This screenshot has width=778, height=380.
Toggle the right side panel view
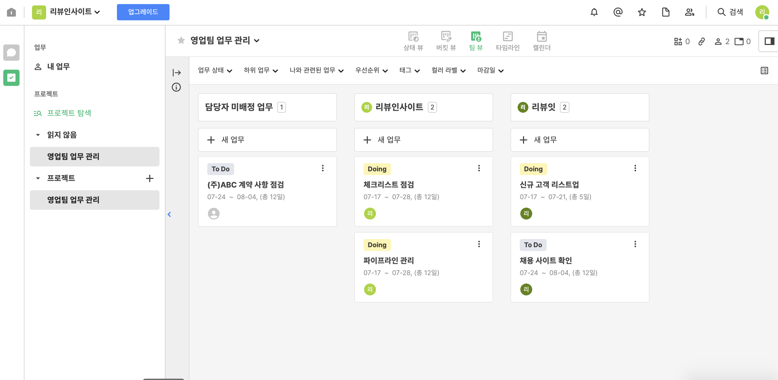coord(769,41)
